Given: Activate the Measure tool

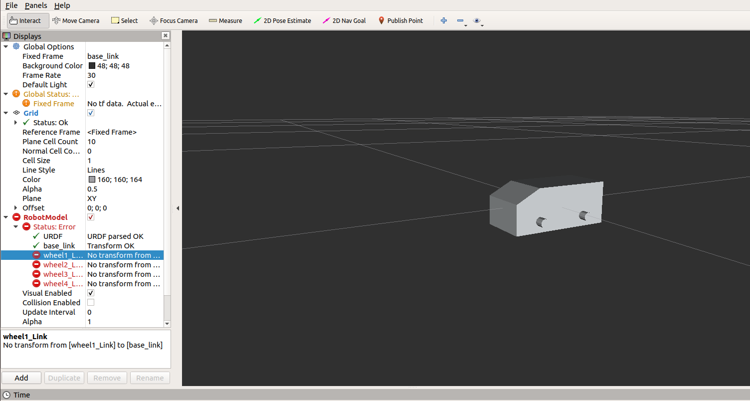Looking at the screenshot, I should click(225, 20).
